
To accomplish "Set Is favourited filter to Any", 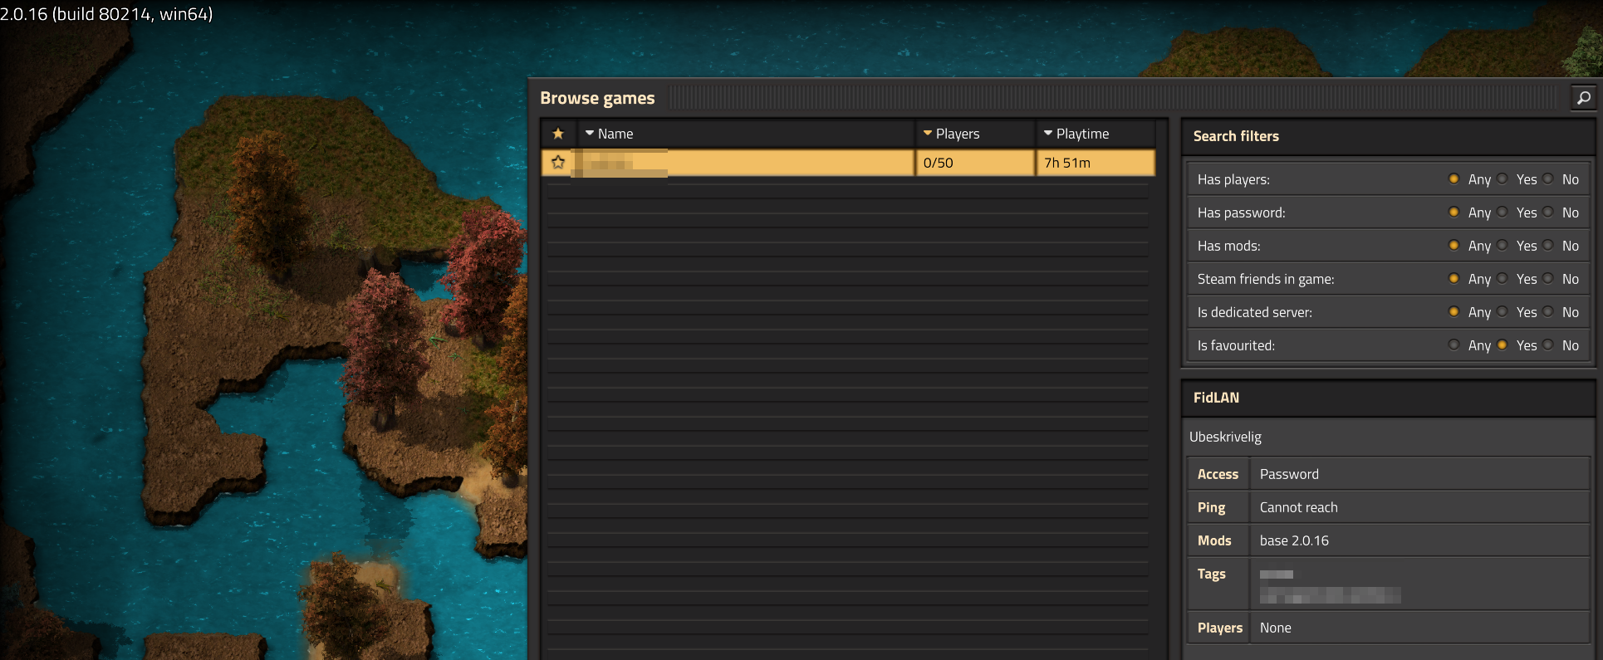I will tap(1454, 345).
